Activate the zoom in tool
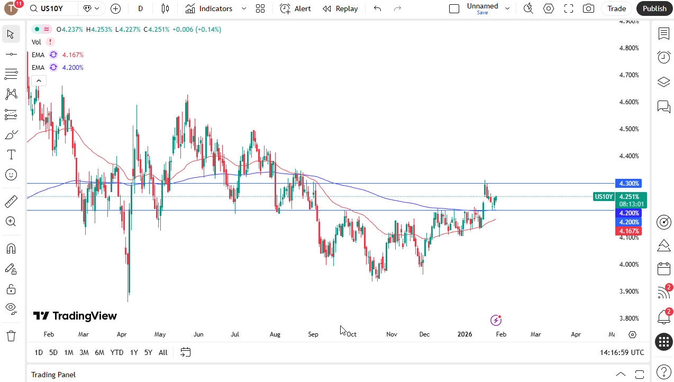The height and width of the screenshot is (382, 674). (x=11, y=221)
